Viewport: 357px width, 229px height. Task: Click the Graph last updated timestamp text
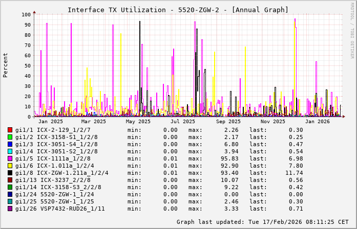(x=262, y=222)
